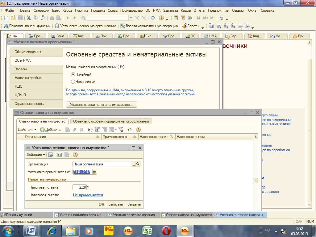Image resolution: width=316 pixels, height=237 pixels.
Task: Click save and close icon in rate dialog
Action: 51,155
